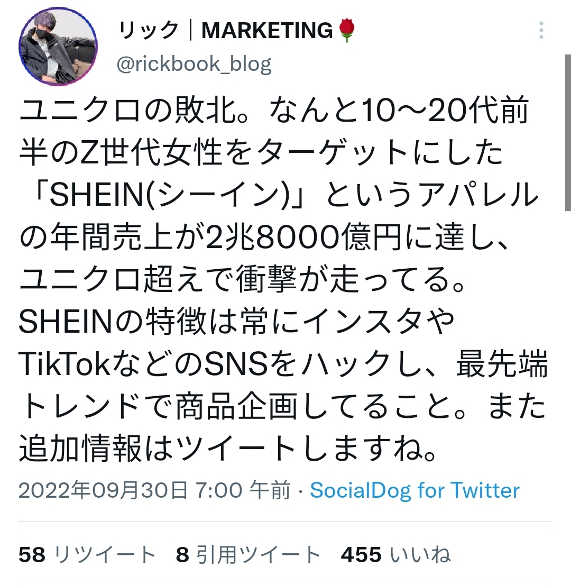Show the 455 いいね likes list
This screenshot has width=571, height=585.
click(x=395, y=554)
